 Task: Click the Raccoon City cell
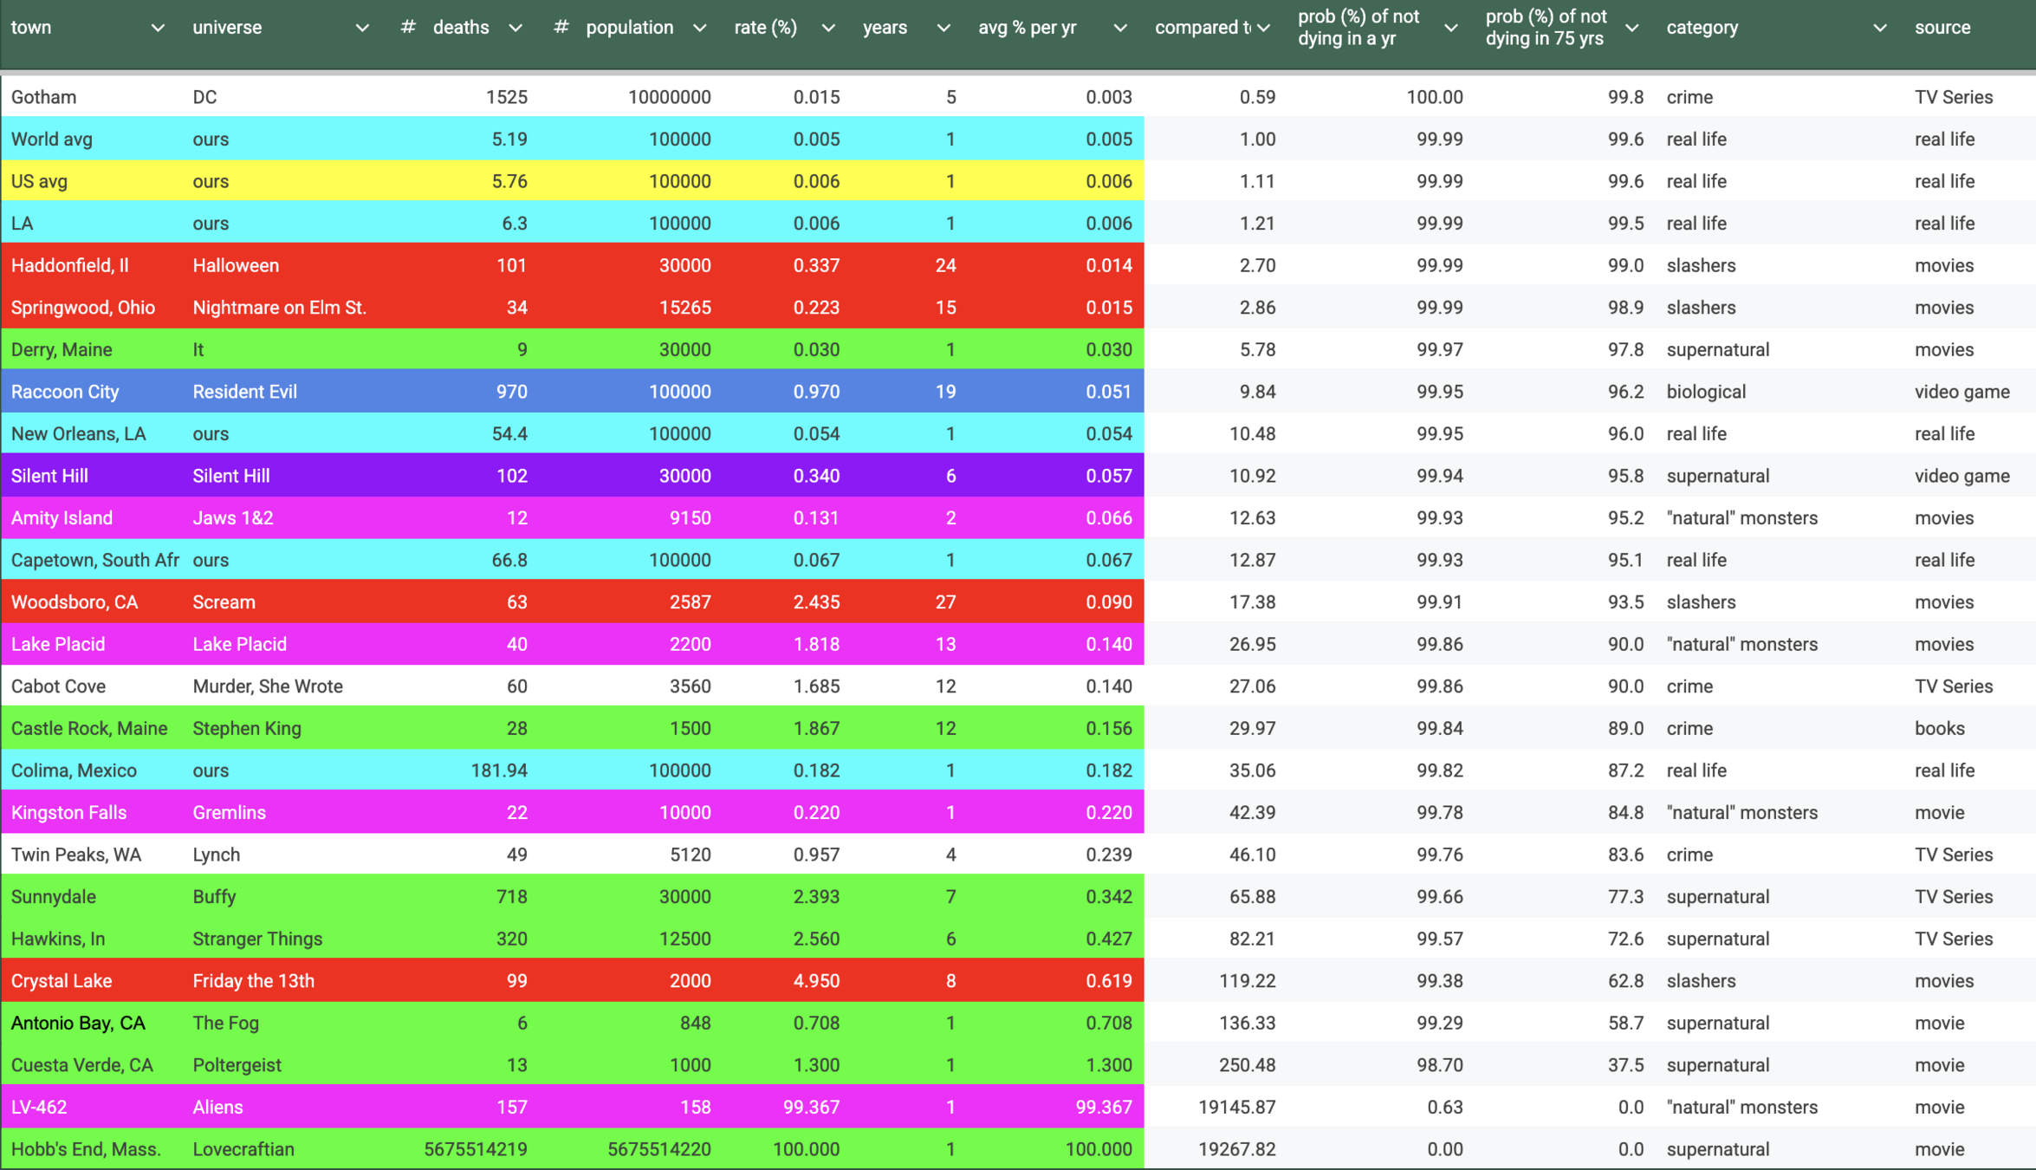pos(65,392)
